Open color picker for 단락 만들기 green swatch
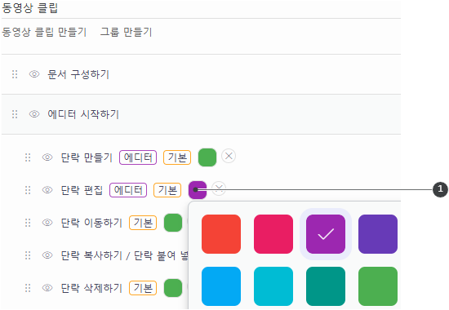449x310 pixels. pos(207,157)
